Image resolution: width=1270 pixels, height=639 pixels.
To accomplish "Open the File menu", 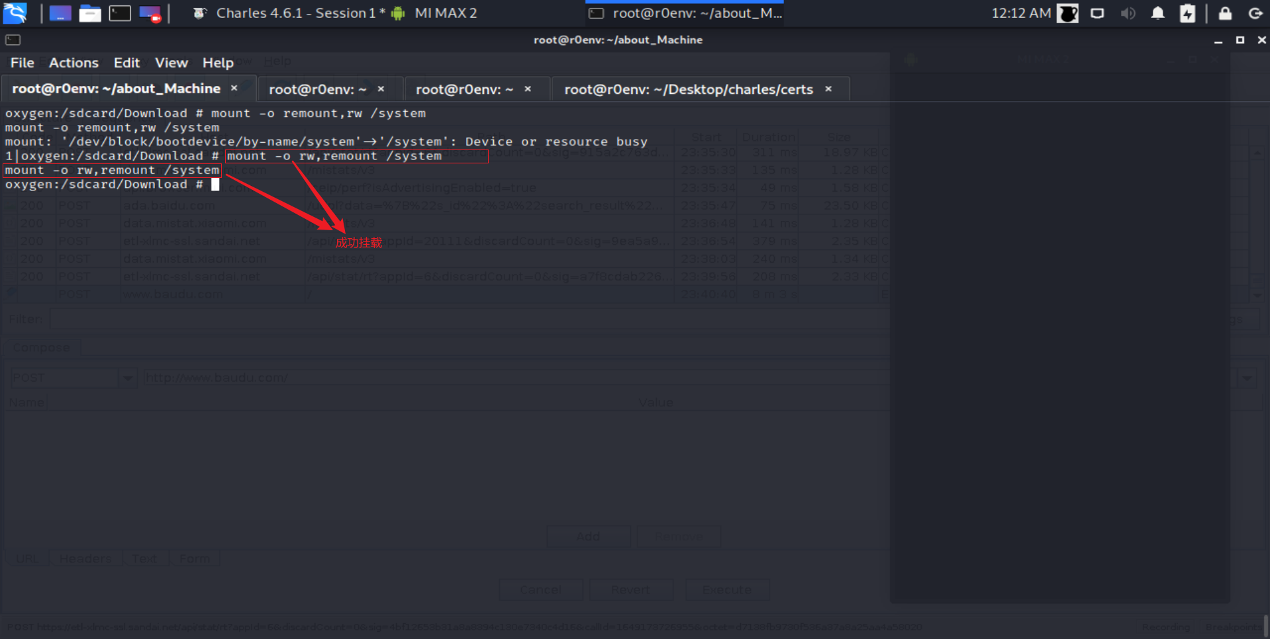I will point(22,63).
